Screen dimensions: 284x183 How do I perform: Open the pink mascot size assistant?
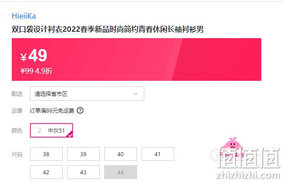(232, 143)
